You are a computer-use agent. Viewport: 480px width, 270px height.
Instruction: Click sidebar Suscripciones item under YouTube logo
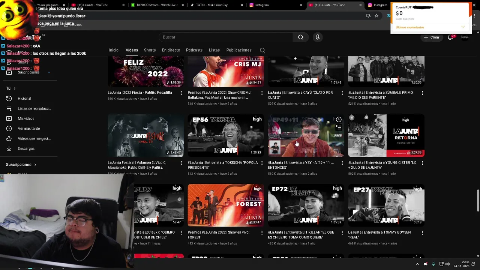[28, 72]
